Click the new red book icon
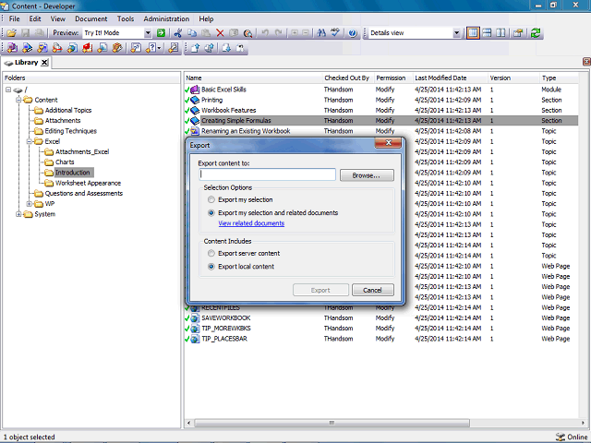This screenshot has height=443, width=591. point(88,48)
